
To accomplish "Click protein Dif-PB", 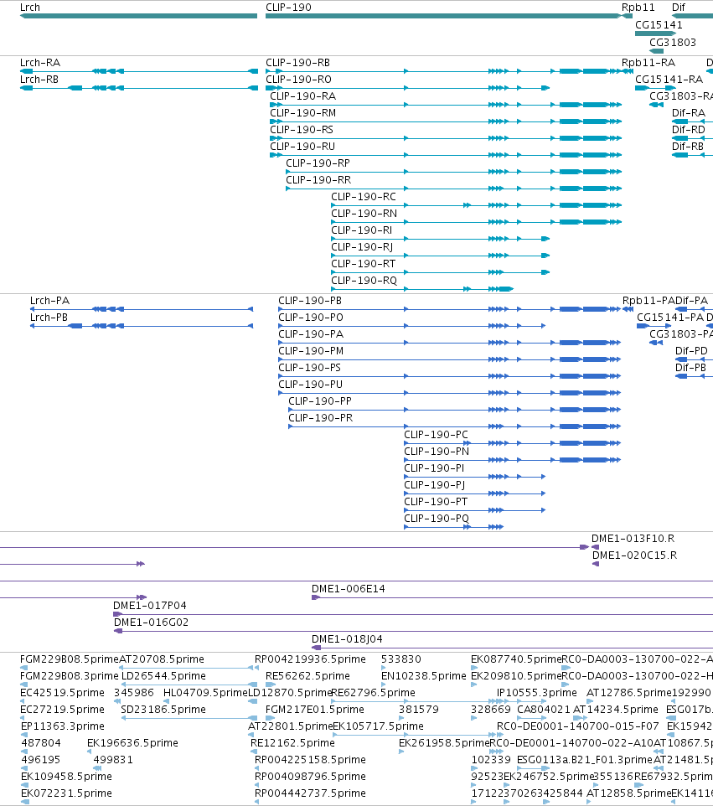I will point(690,368).
